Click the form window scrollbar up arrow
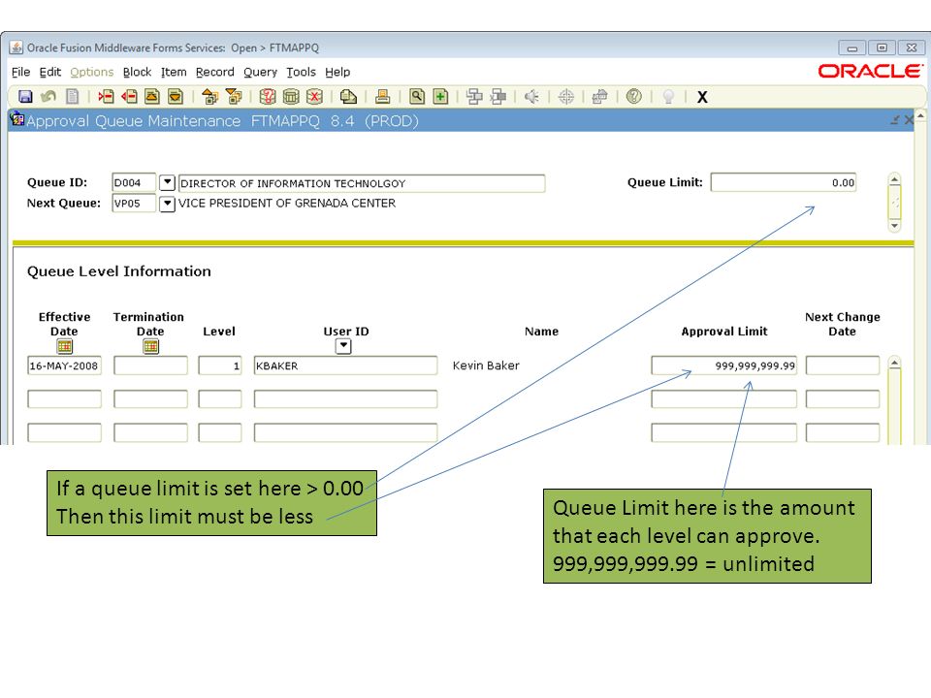The image size is (931, 698). click(x=921, y=115)
